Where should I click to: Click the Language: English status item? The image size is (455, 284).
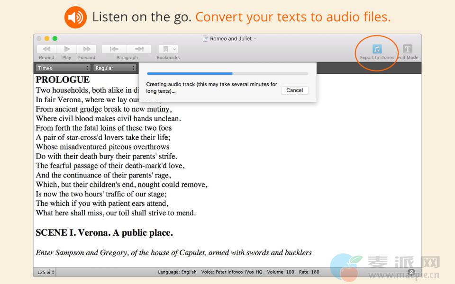click(x=177, y=272)
